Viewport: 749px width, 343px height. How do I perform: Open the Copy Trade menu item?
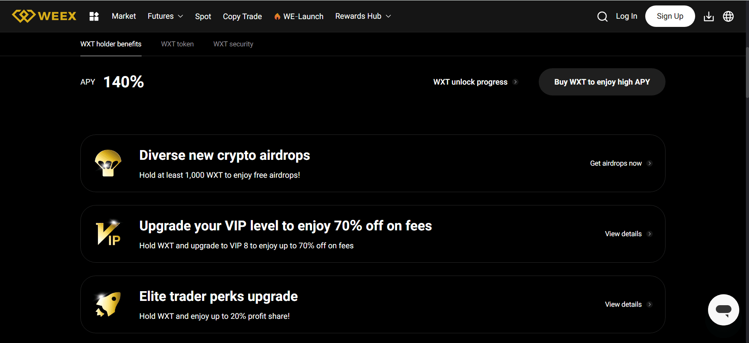[242, 16]
